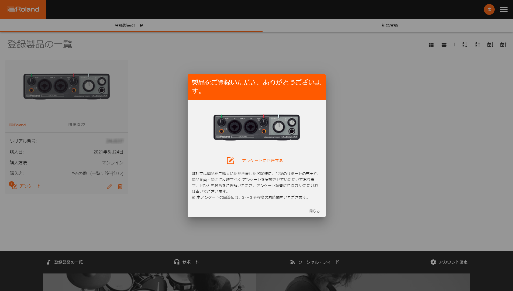Open アカウント設定 footer link
Screen dimensions: 513x291
453,262
